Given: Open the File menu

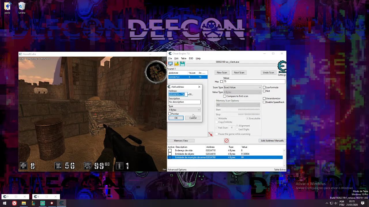Looking at the screenshot, I should pos(170,58).
